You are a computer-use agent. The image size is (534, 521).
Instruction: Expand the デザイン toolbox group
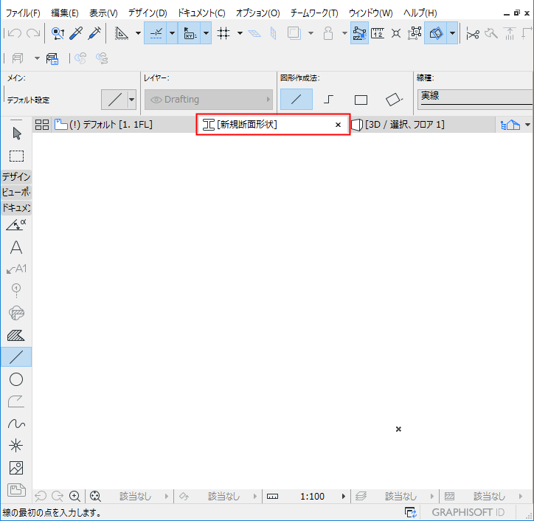[x=16, y=177]
